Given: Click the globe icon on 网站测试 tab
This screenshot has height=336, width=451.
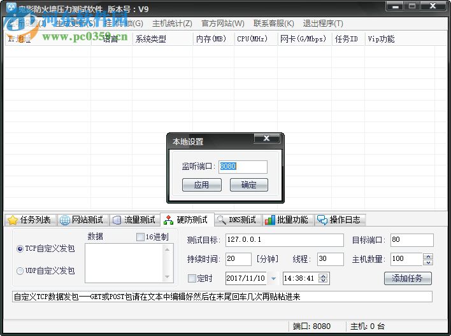Looking at the screenshot, I should [65, 220].
